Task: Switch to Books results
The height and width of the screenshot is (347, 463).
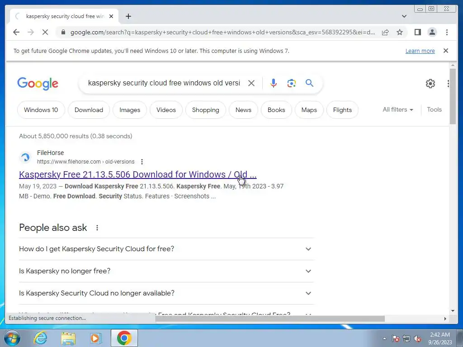Action: point(276,110)
